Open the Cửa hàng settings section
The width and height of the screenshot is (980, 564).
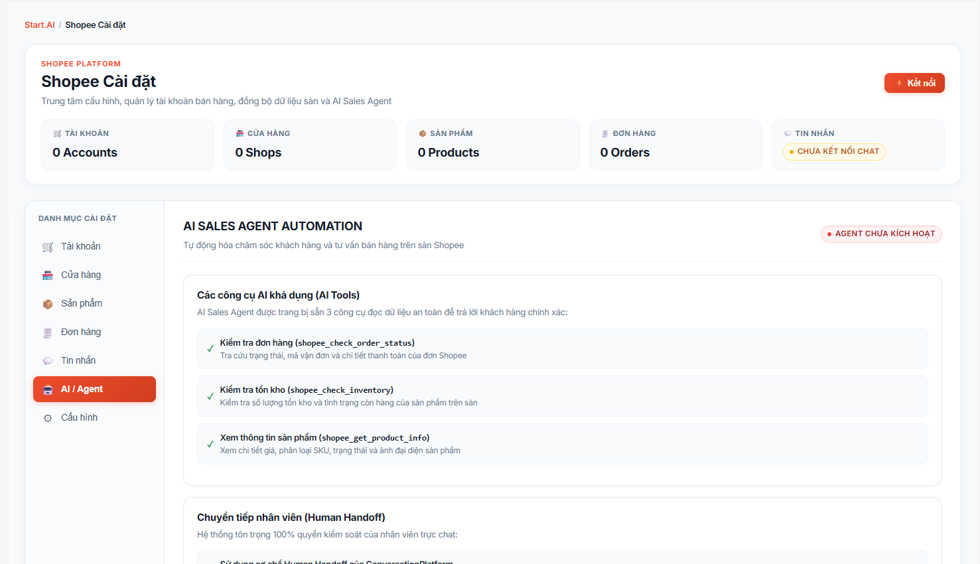pyautogui.click(x=94, y=275)
